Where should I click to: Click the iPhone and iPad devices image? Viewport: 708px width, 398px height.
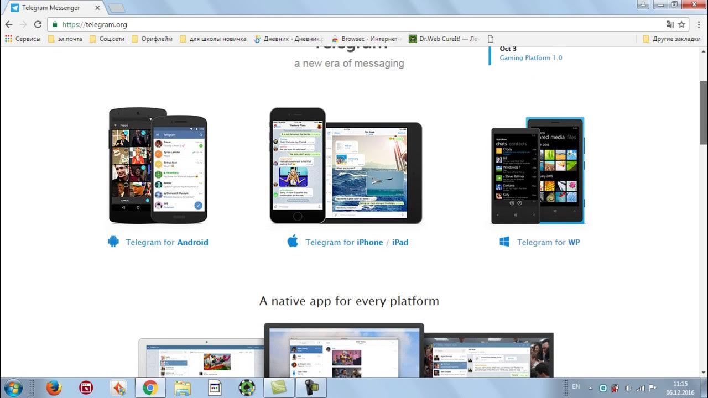pyautogui.click(x=346, y=166)
